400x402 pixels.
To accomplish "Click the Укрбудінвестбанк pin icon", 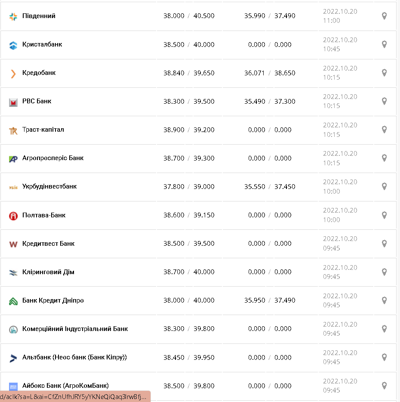I will coord(384,186).
